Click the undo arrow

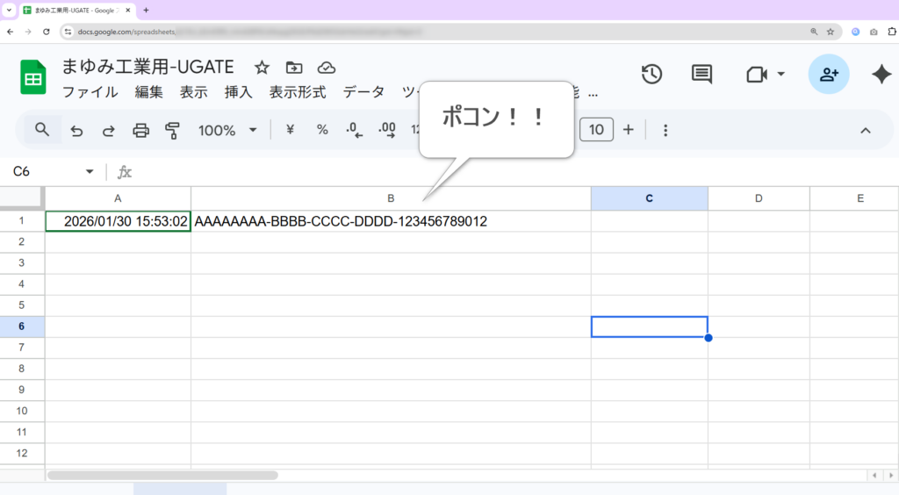(x=77, y=130)
